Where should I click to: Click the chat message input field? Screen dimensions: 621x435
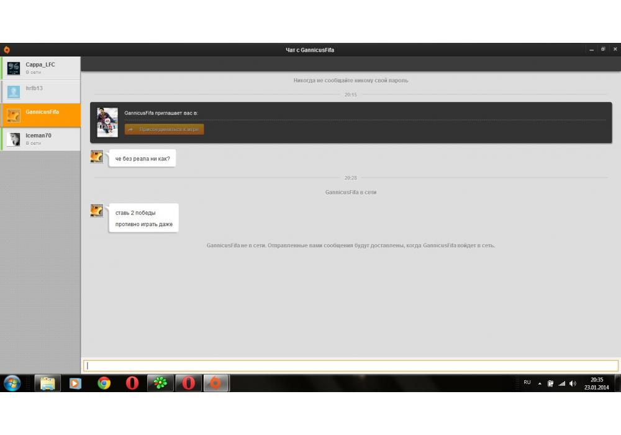(350, 365)
